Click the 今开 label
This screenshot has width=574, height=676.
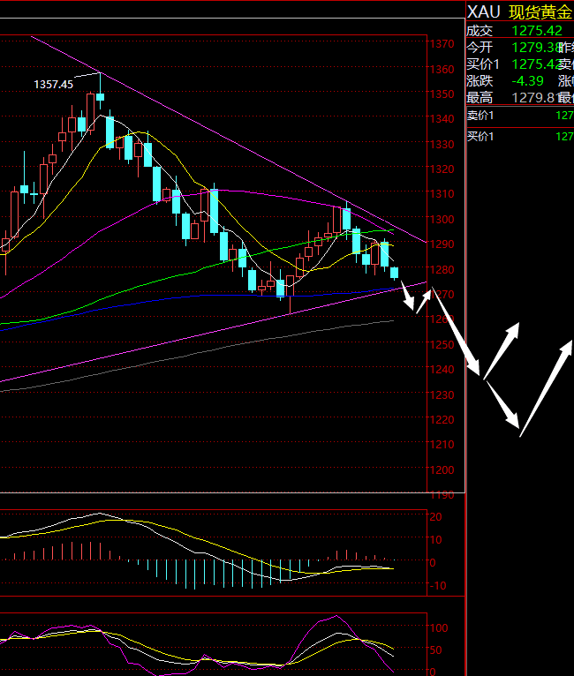coord(480,48)
